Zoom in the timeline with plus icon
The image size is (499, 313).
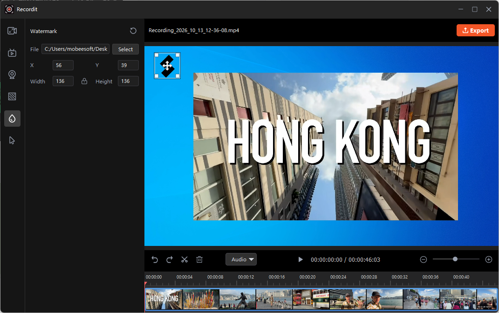[x=489, y=259]
